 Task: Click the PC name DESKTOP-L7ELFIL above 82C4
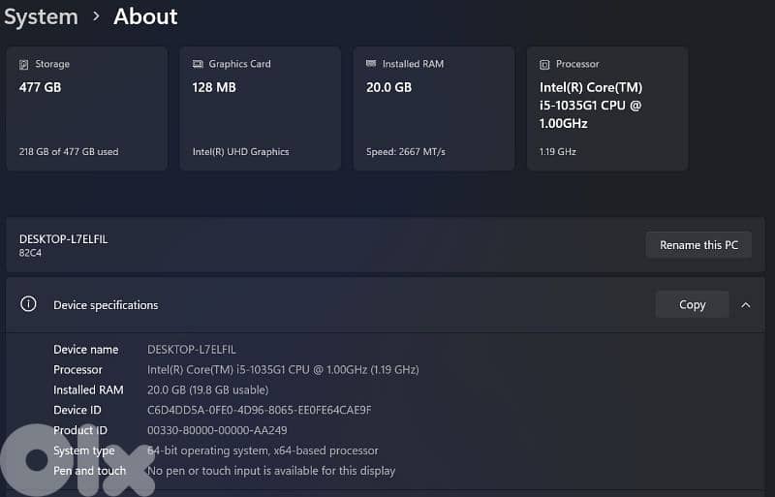click(63, 238)
